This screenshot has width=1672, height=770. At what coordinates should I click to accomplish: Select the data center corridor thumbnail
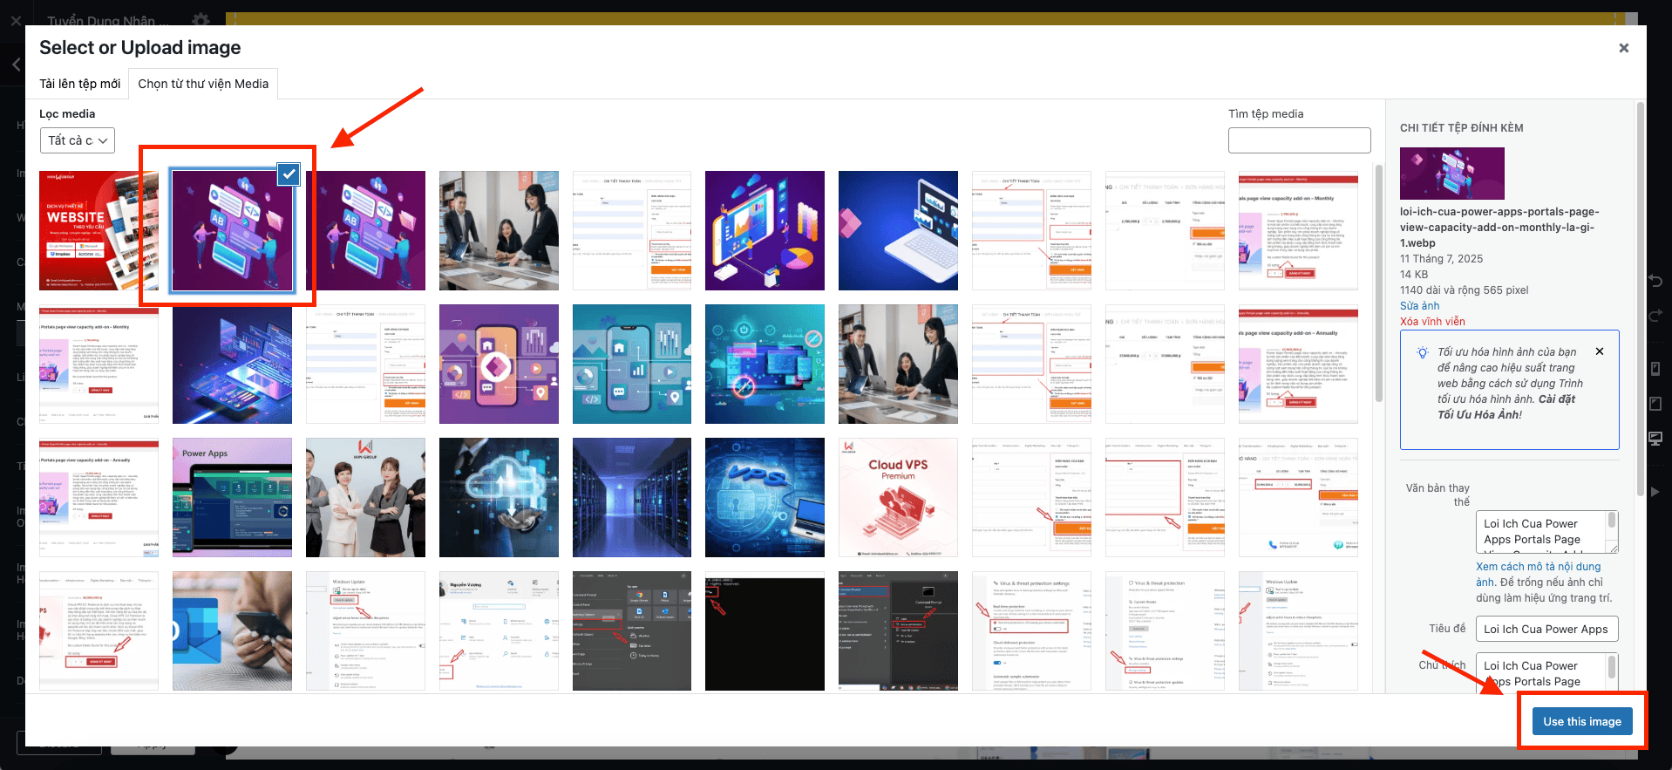pyautogui.click(x=632, y=498)
